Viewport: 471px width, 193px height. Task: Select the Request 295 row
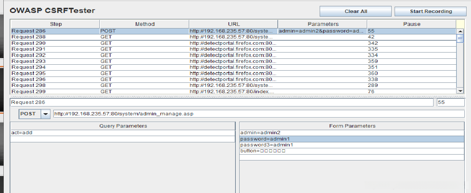tap(233, 73)
